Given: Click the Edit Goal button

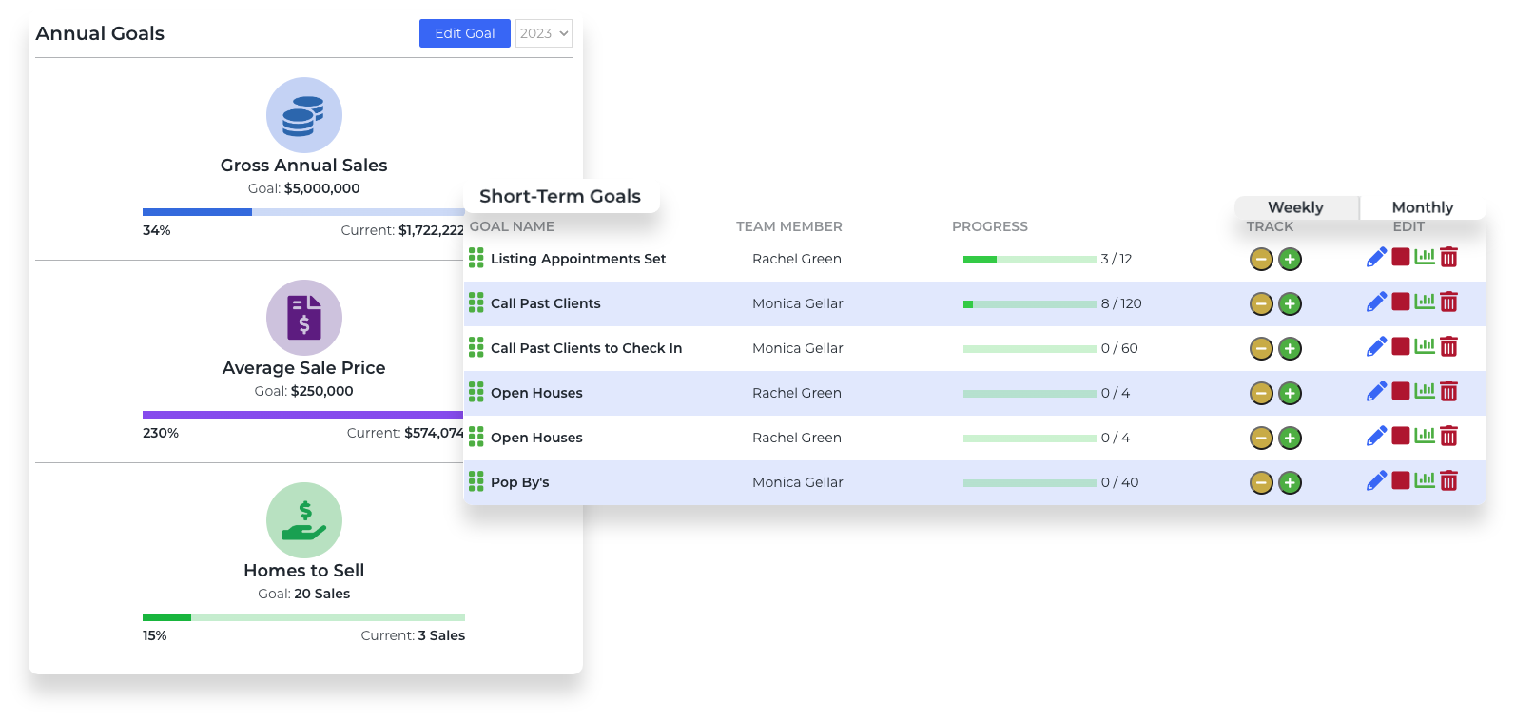Looking at the screenshot, I should [464, 33].
